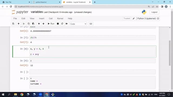Click the notebook vertical scrollbar thumb
Image resolution: width=173 pixels, height=97 pixels.
point(170,53)
